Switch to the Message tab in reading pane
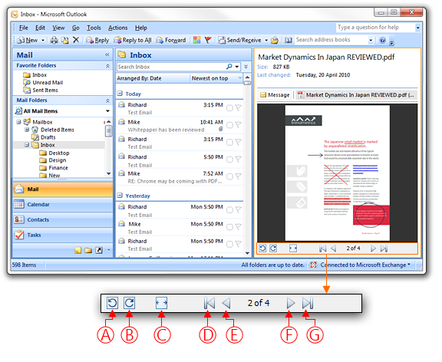 (275, 95)
